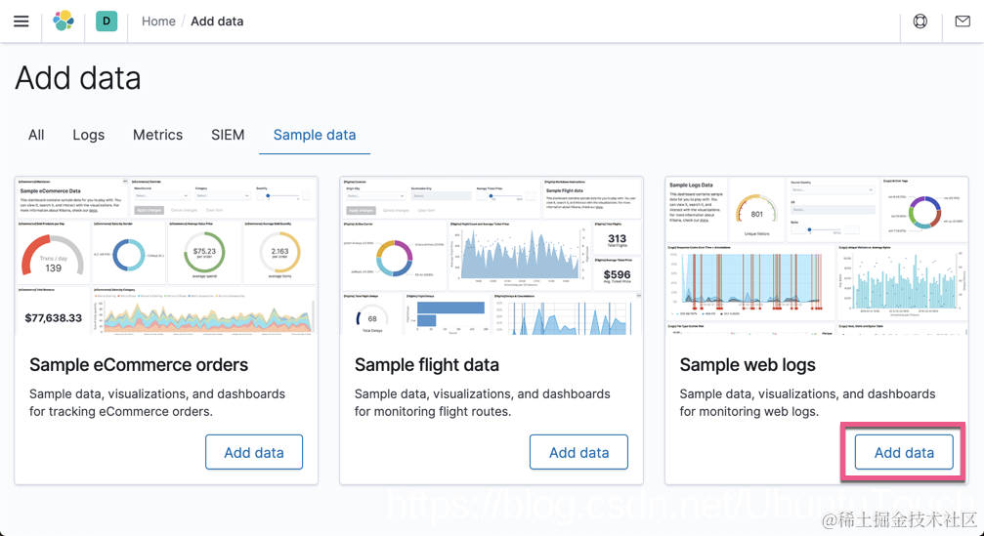This screenshot has width=984, height=536.
Task: Click the flight data dashboard preview thumbnail
Action: point(492,256)
